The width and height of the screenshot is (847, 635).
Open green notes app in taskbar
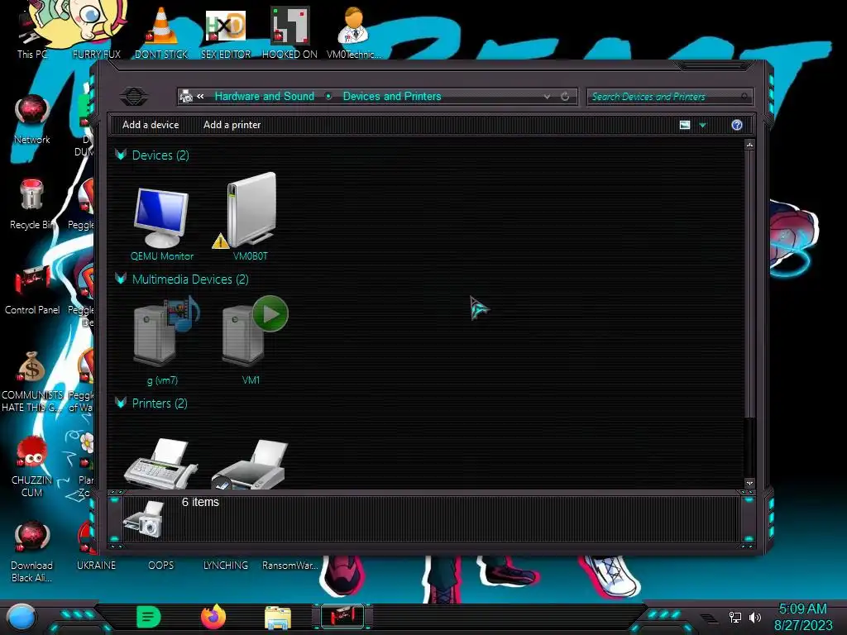coord(149,617)
